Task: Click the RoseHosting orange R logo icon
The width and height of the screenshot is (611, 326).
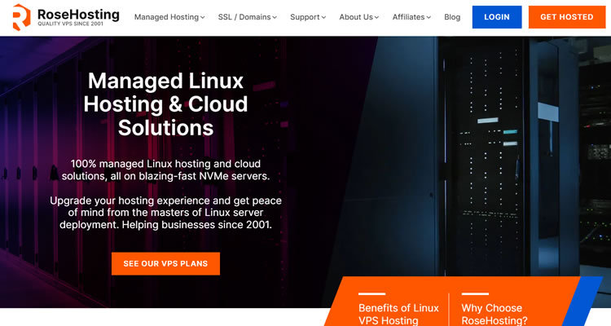Action: 21,17
